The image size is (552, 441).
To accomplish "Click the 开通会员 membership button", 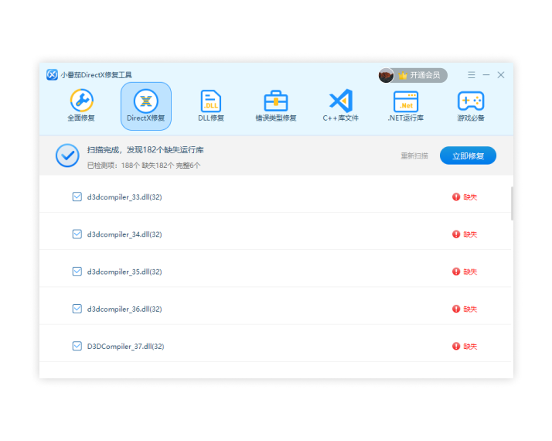I will pyautogui.click(x=420, y=75).
